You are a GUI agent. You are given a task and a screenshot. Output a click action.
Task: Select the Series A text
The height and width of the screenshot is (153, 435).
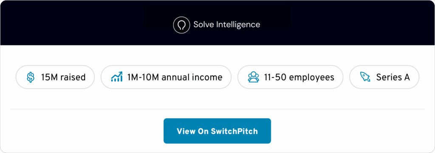[x=393, y=77]
